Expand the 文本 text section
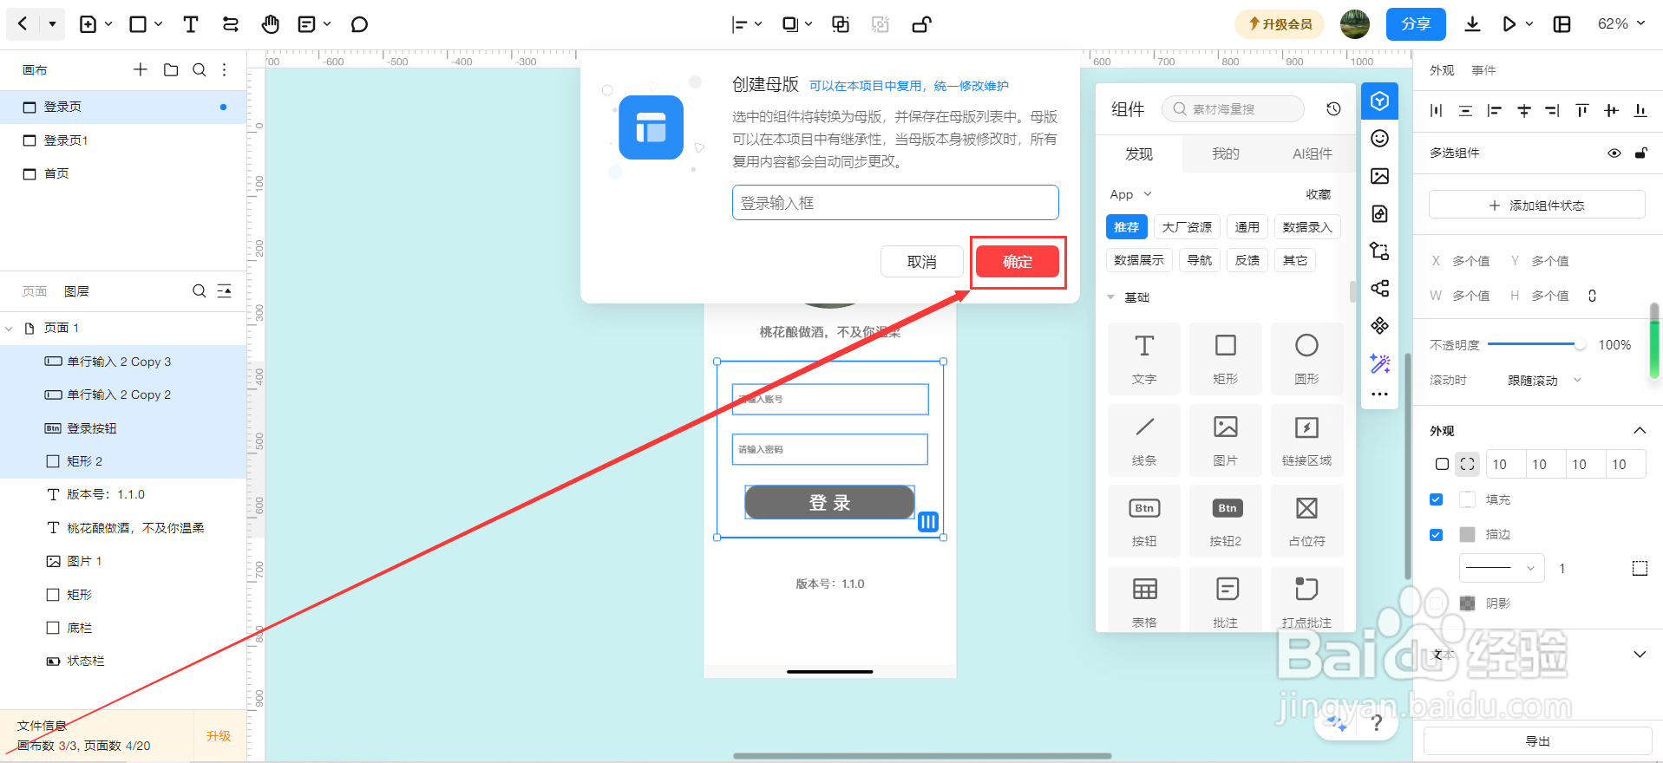 1640,654
